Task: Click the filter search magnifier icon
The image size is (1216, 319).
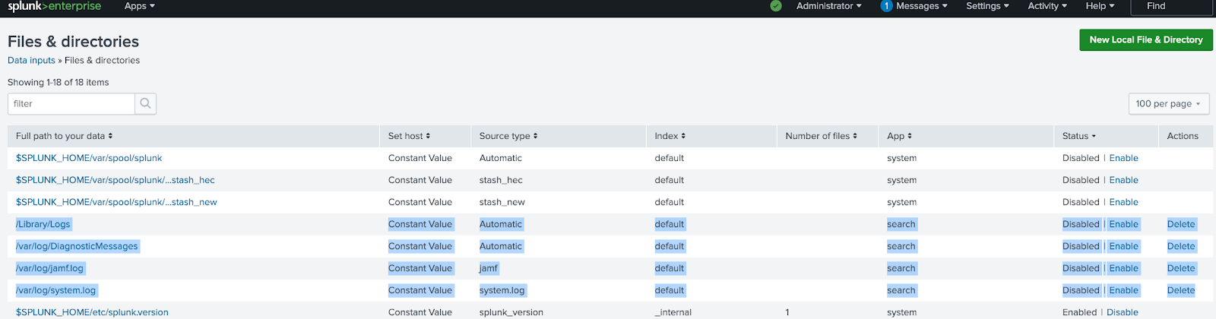Action: (146, 104)
